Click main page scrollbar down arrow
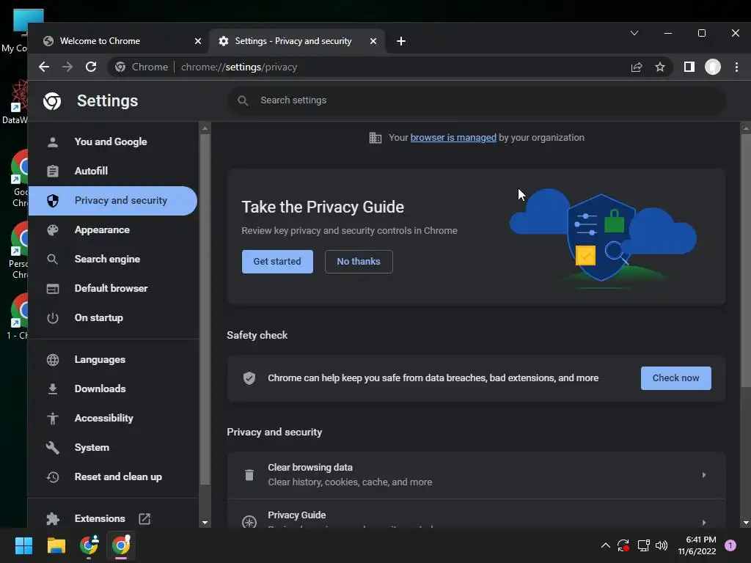Viewport: 751px width, 563px height. tap(745, 523)
